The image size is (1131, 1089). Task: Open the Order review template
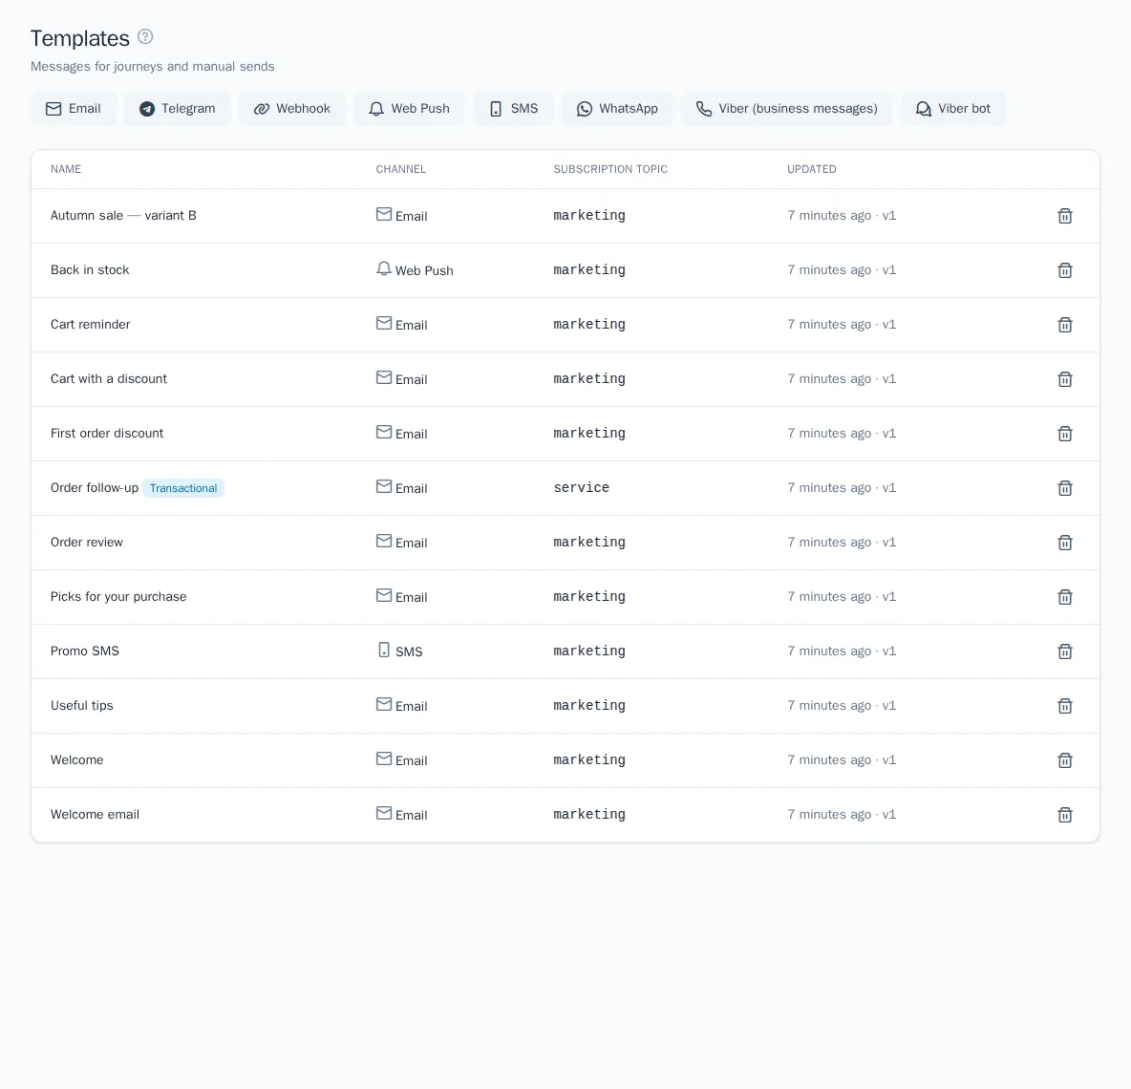(x=87, y=543)
